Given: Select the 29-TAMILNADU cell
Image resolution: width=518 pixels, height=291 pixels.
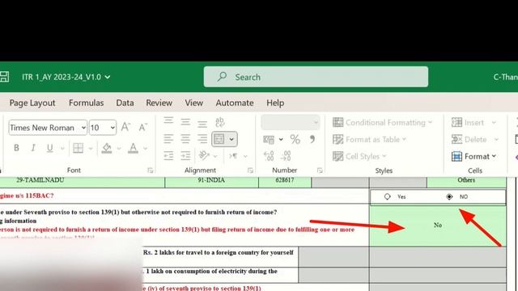Looking at the screenshot, I should point(82,182).
